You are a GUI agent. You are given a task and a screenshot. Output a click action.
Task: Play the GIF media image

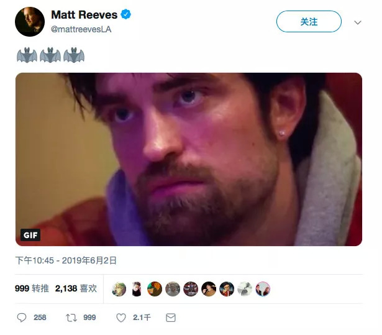(189, 159)
